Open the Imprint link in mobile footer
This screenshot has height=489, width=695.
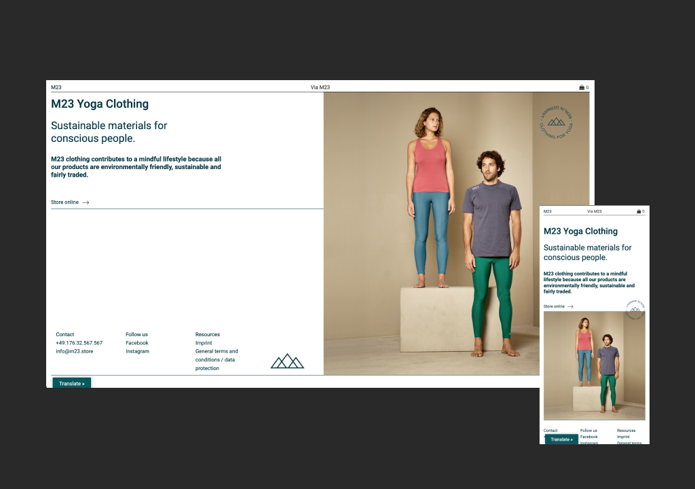click(623, 437)
